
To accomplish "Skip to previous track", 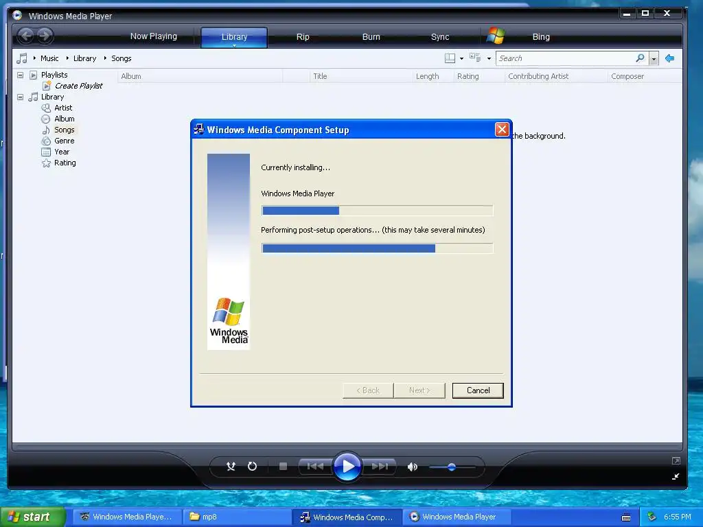I will click(x=315, y=467).
